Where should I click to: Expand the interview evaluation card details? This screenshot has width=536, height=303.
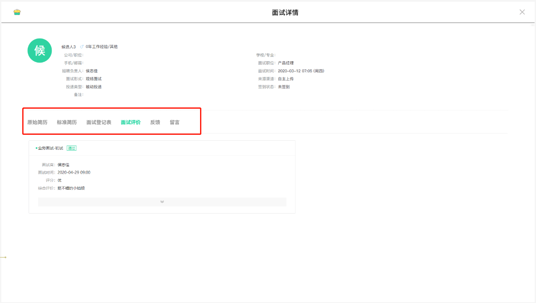point(162,202)
